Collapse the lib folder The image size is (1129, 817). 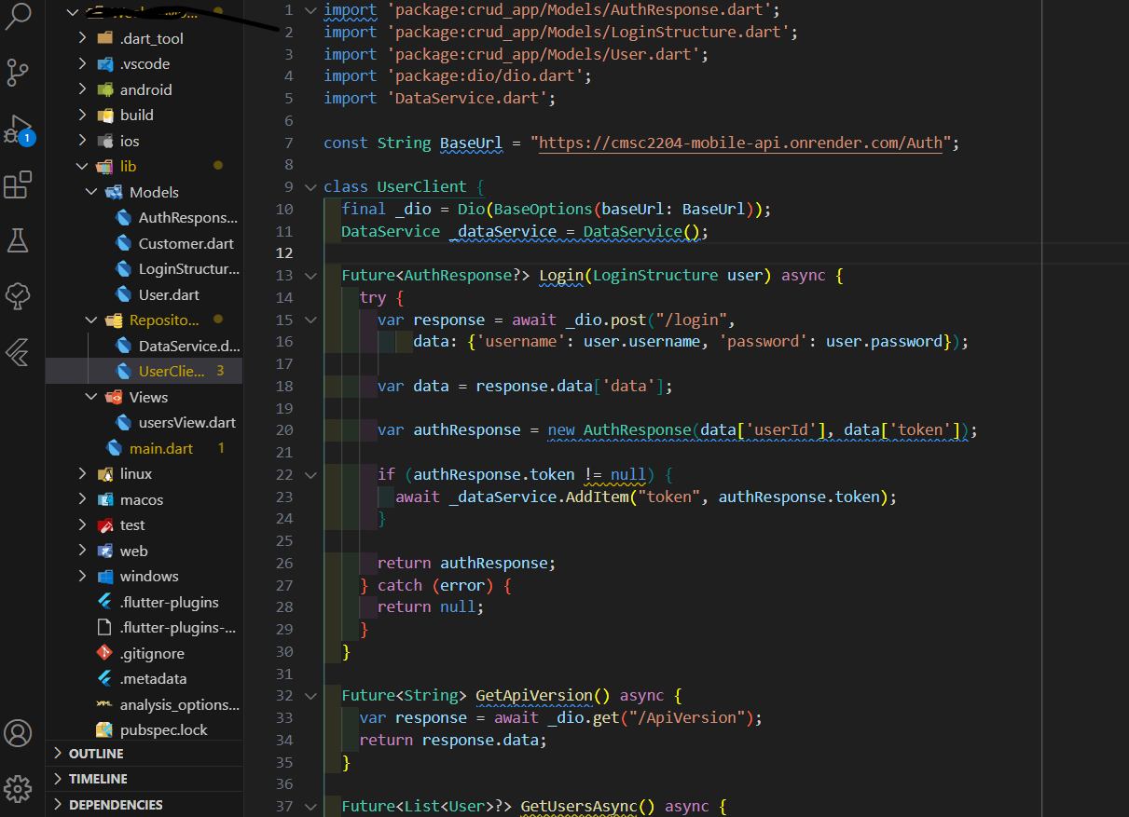(82, 166)
